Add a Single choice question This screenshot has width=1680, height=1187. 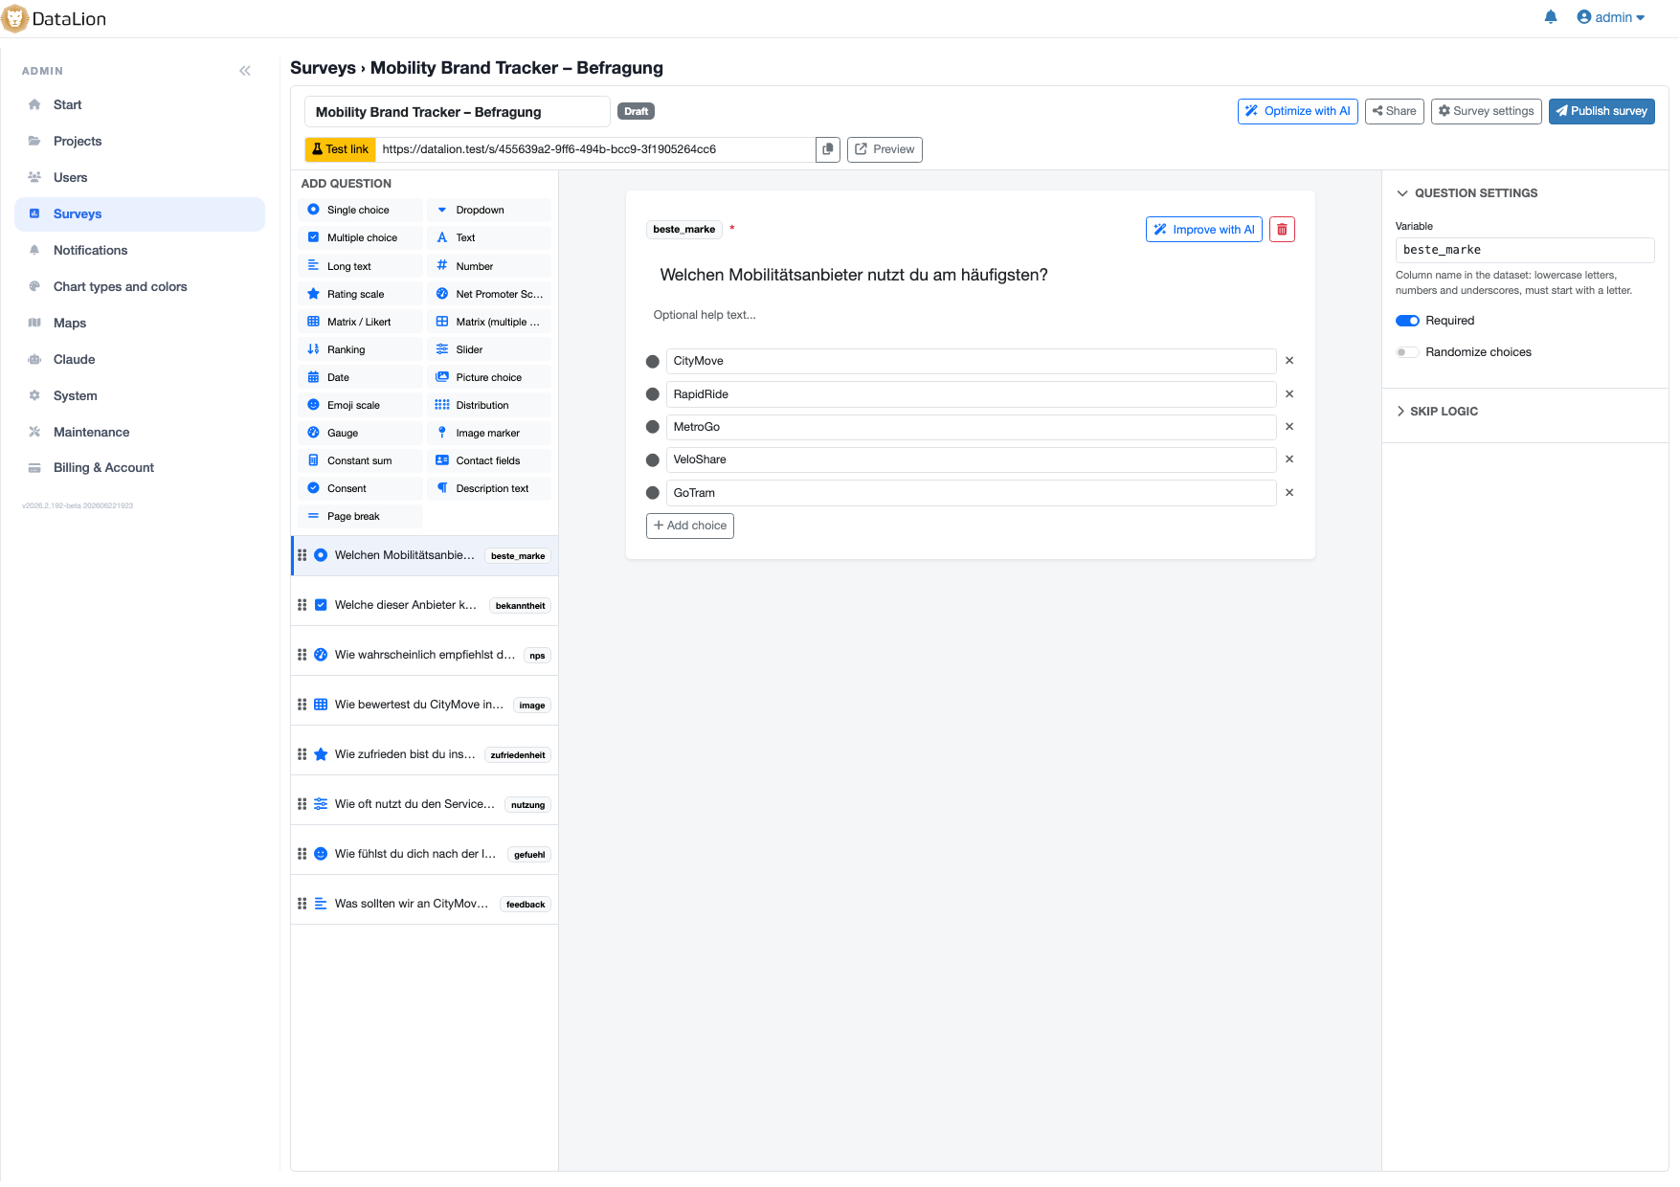point(361,210)
